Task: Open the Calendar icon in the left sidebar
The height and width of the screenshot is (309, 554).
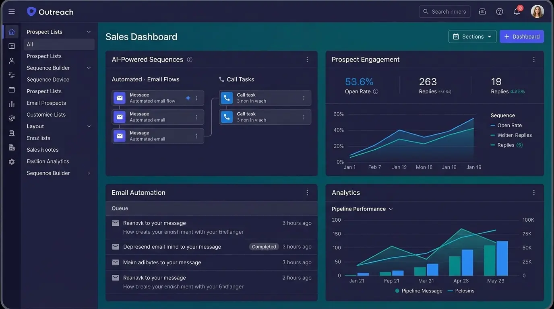Action: click(11, 89)
